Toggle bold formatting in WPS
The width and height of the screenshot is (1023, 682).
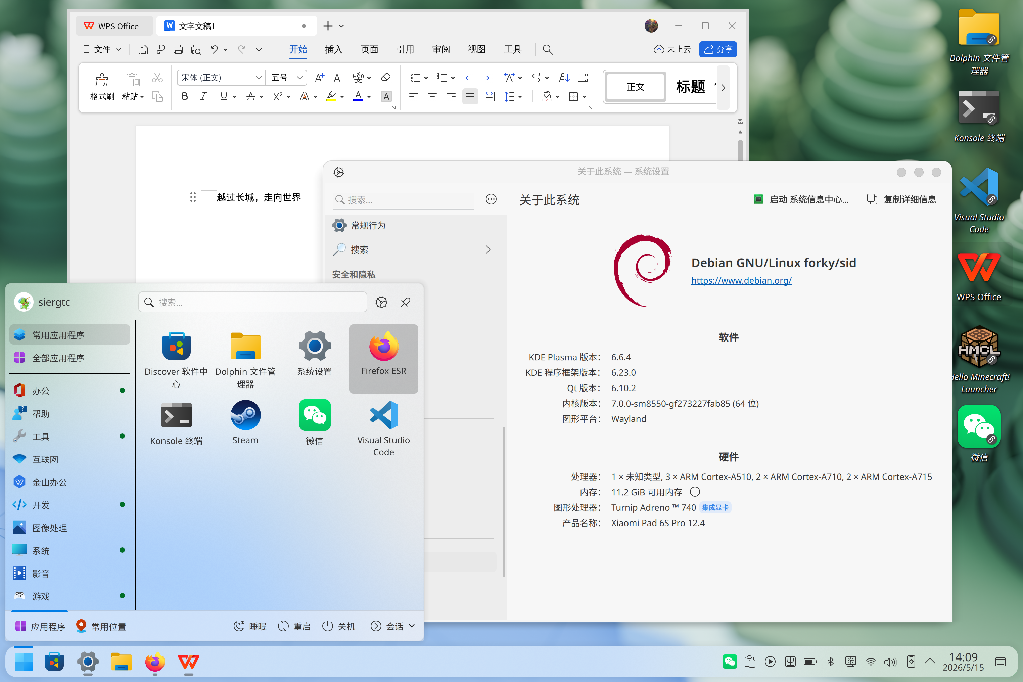[185, 97]
